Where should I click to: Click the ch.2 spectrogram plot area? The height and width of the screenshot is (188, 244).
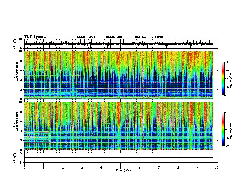(x=119, y=126)
